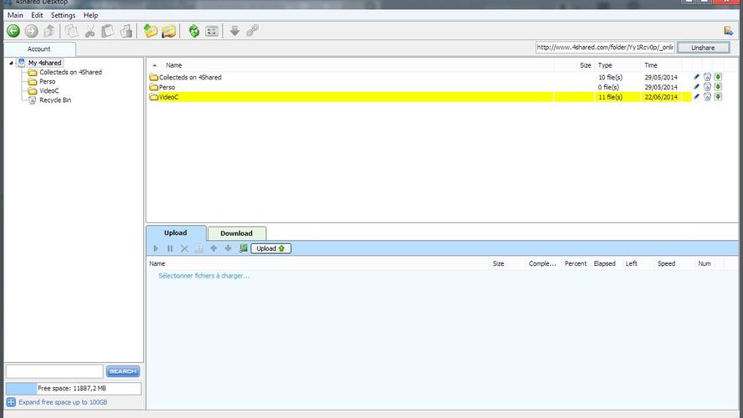Screen dimensions: 743x418
Task: Click the Pause icon in Upload toolbar
Action: coord(170,248)
